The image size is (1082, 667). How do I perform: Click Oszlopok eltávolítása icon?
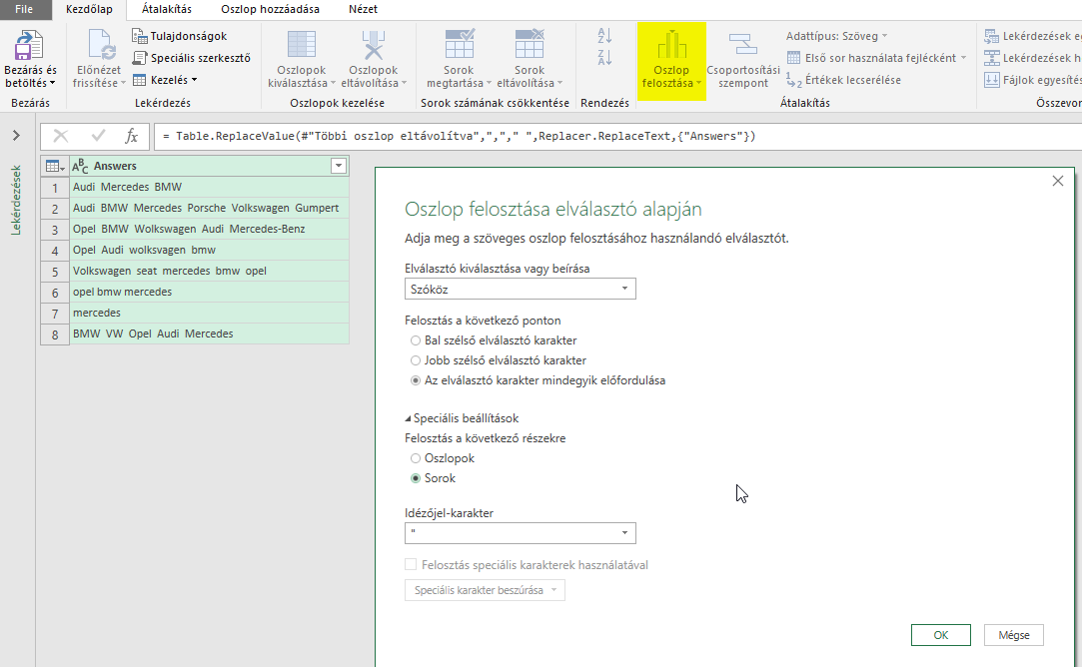[x=374, y=46]
